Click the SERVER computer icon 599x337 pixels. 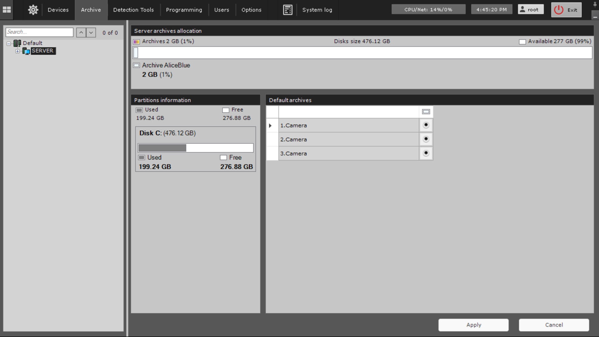click(x=26, y=51)
